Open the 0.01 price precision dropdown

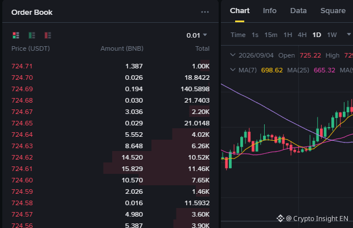(x=196, y=35)
